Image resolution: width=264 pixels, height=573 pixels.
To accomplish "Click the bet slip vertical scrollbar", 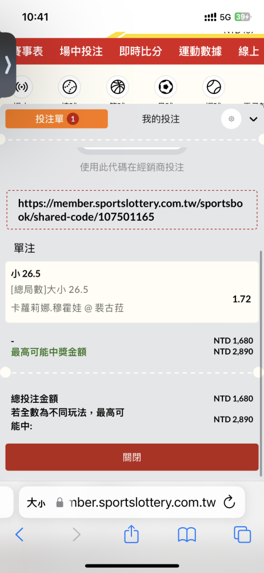I will coord(261,364).
